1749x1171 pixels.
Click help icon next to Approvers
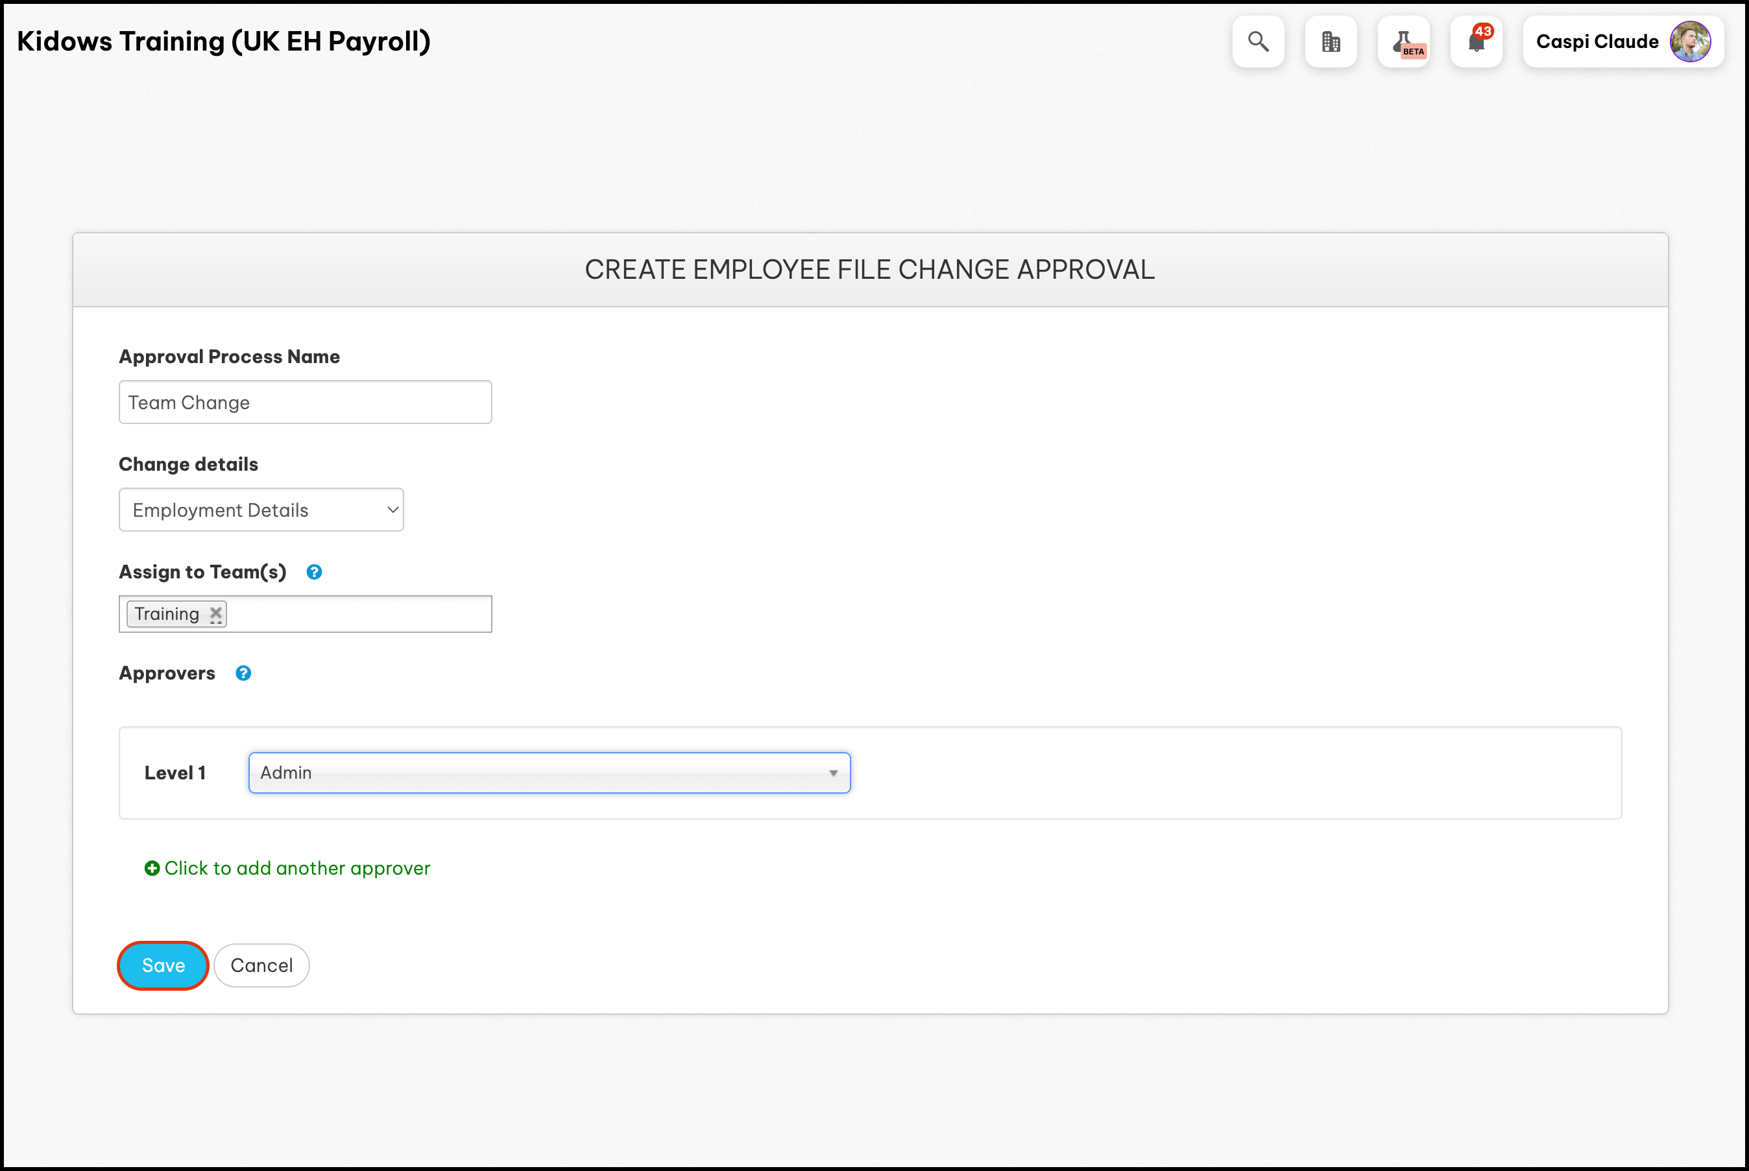243,674
